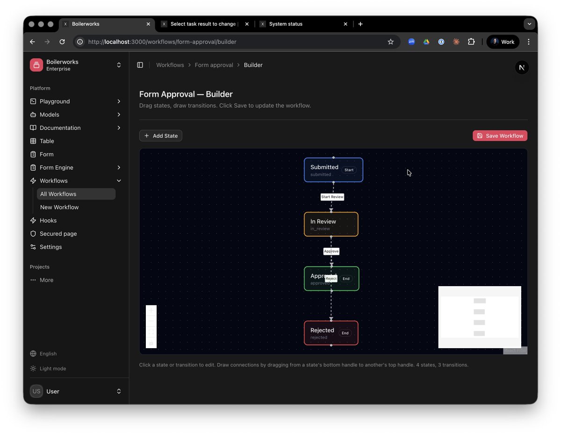Open the Google Drive extension icon

pyautogui.click(x=426, y=42)
